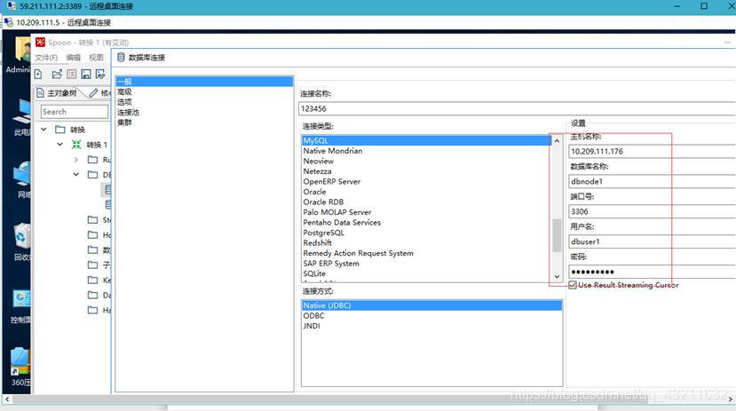Select Neoview connection type
This screenshot has width=736, height=411.
[426, 161]
